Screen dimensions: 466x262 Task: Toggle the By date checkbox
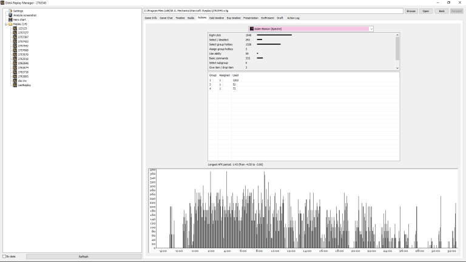click(4, 257)
